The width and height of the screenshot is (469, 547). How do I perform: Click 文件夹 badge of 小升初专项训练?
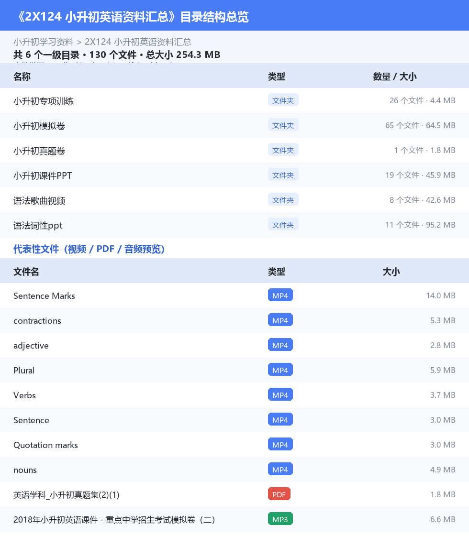tap(283, 100)
